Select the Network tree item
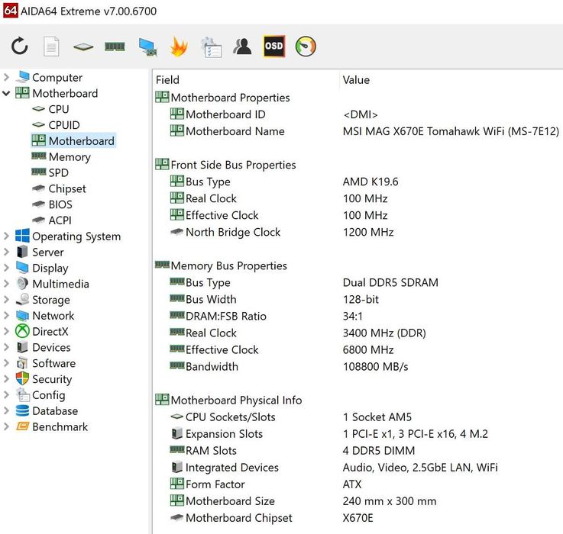The image size is (563, 534). click(45, 315)
